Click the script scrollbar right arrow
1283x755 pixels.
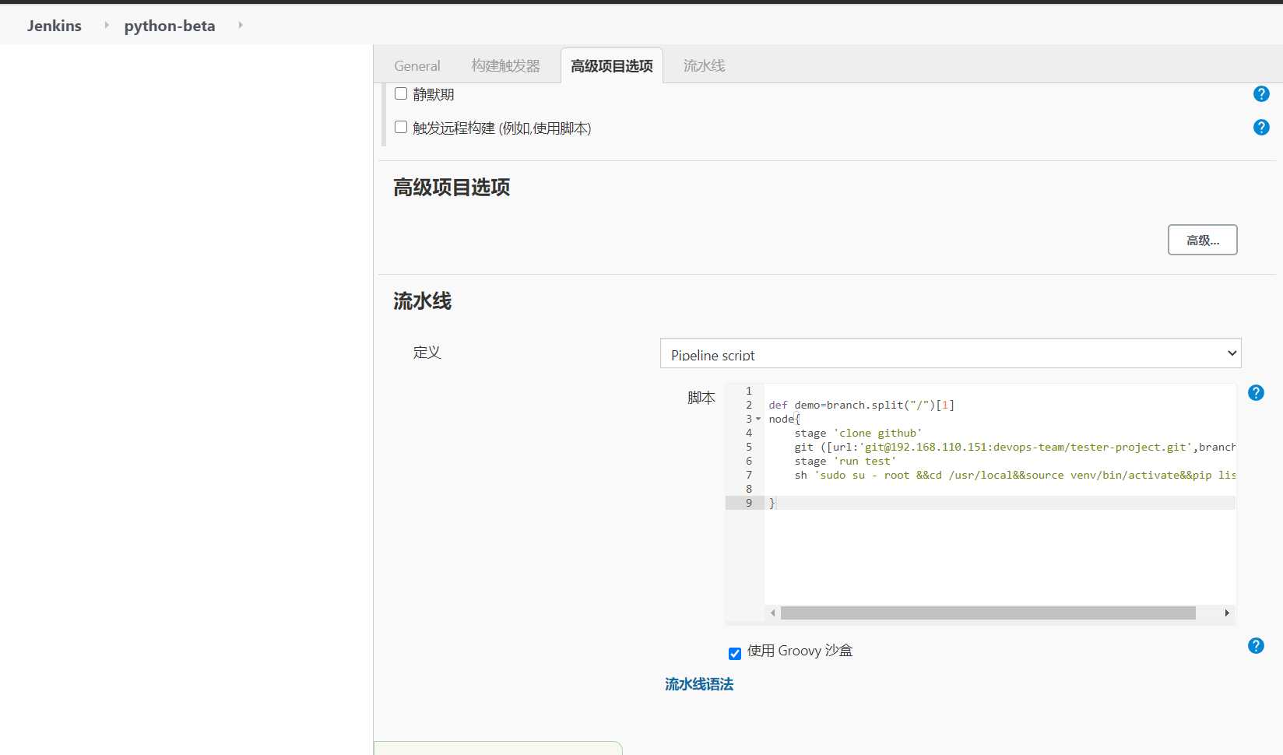(x=1227, y=613)
